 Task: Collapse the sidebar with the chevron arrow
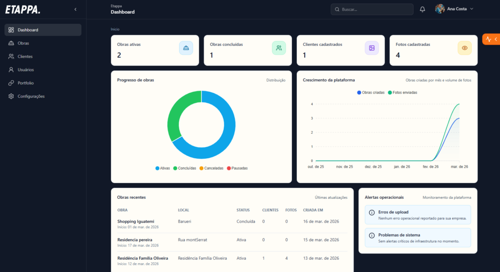(x=75, y=9)
